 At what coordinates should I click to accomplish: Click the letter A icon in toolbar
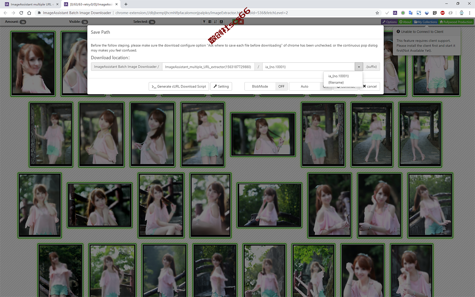(221, 22)
